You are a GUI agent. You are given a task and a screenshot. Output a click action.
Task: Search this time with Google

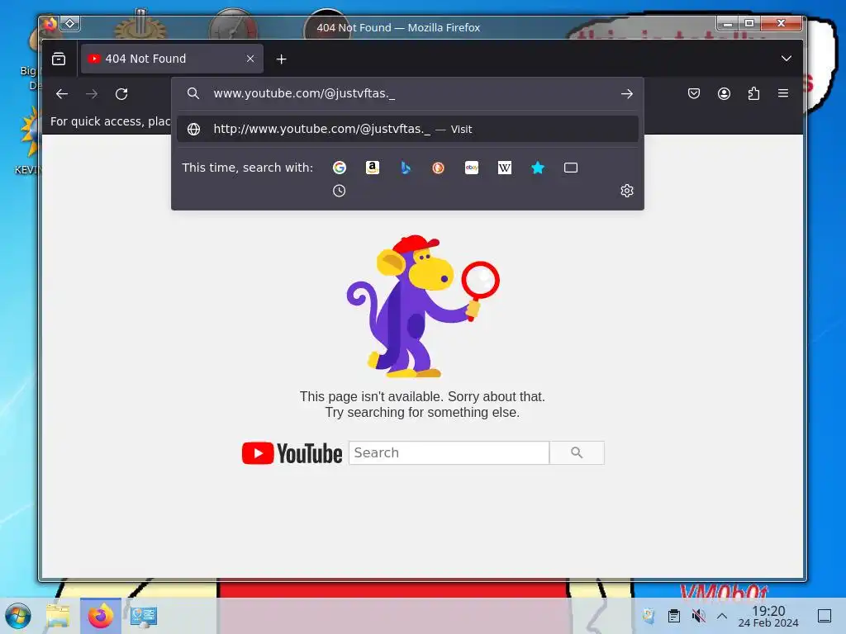tap(340, 168)
